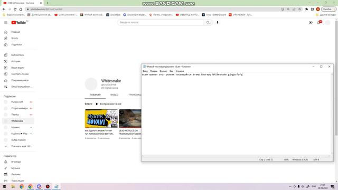The width and height of the screenshot is (338, 190).
Task: Select the Whitesnake subscription entry
Action: tap(18, 121)
